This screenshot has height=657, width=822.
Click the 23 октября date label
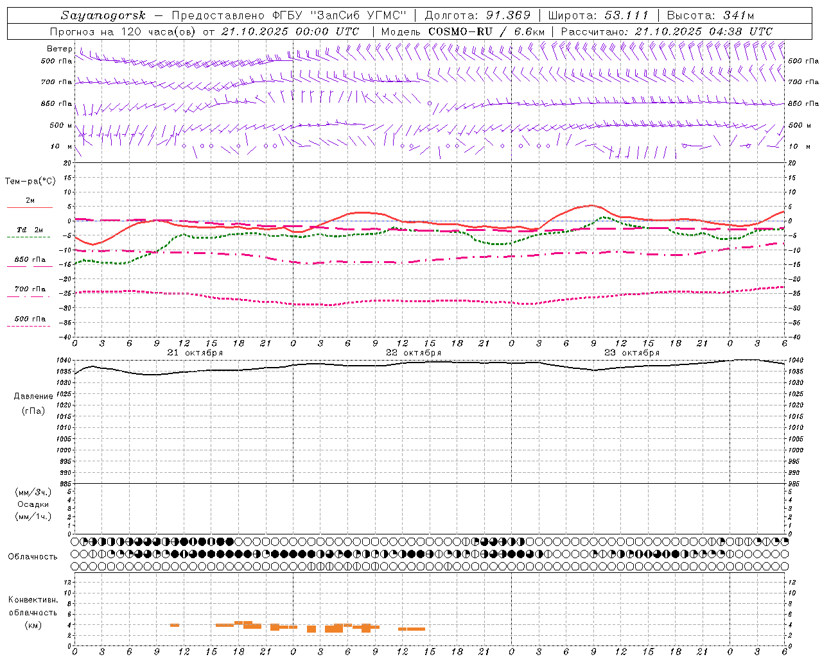tap(632, 353)
